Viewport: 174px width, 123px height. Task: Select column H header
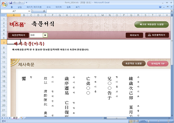[67, 15]
